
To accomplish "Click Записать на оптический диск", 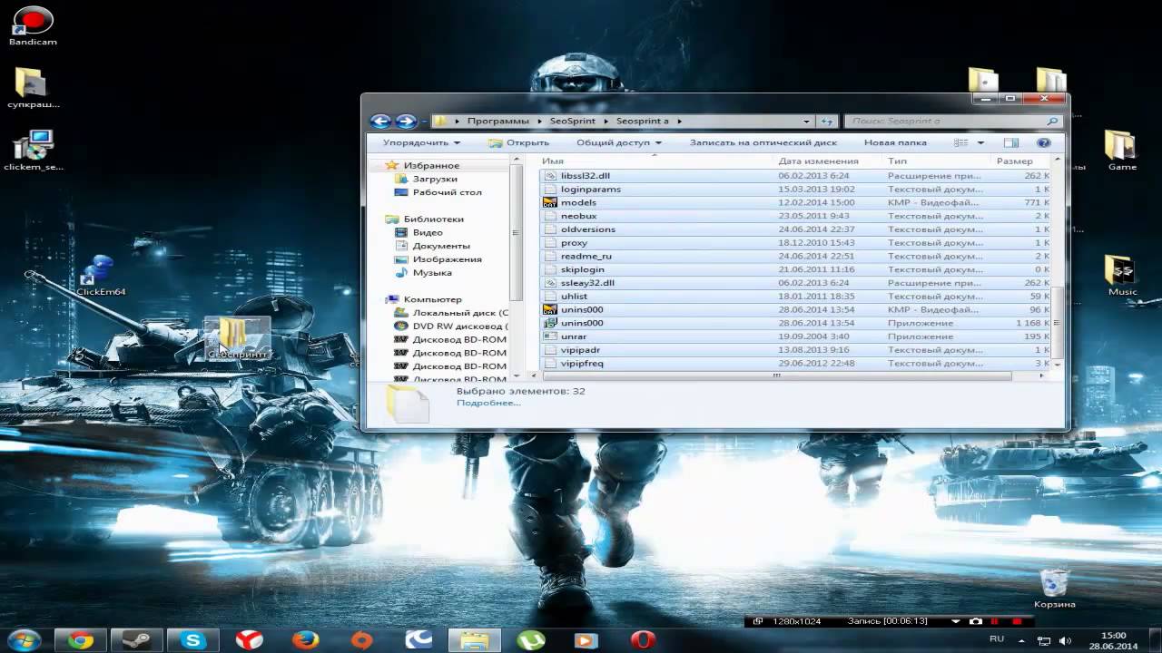I will 763,142.
